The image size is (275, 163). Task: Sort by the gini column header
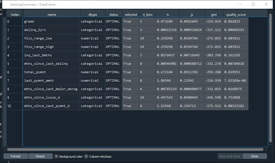tap(214, 14)
